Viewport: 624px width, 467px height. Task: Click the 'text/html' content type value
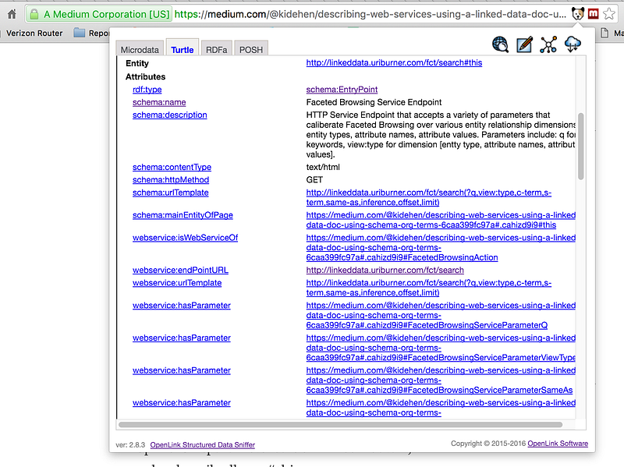[323, 167]
